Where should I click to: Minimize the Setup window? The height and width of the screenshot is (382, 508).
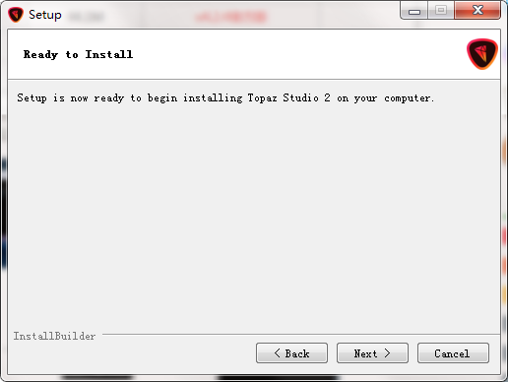(414, 11)
